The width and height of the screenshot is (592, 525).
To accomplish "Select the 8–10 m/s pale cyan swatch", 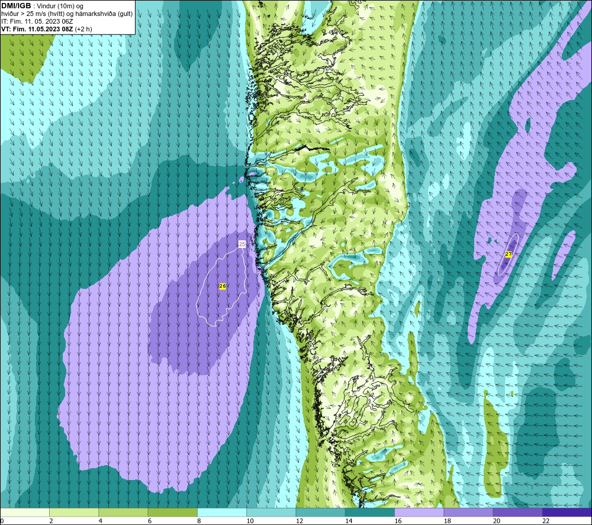I will pos(222,512).
